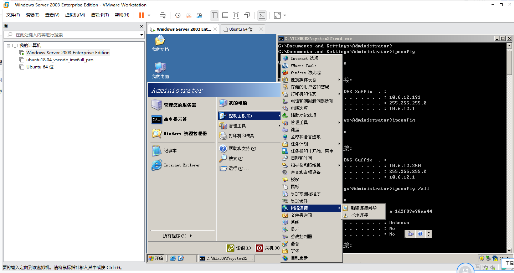Open the library search dropdown arrow
This screenshot has height=273, width=514.
[x=142, y=35]
